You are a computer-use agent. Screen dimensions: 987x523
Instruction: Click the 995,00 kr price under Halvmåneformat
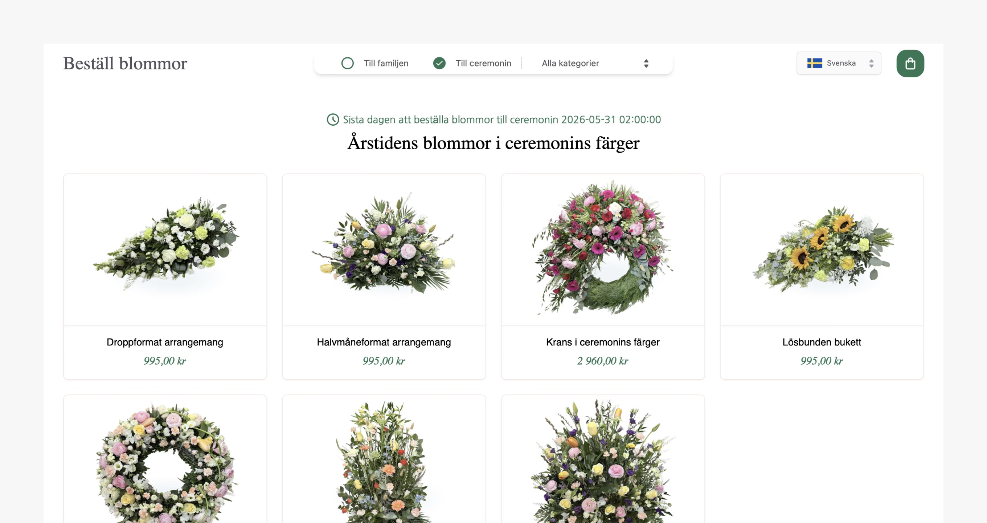[384, 361]
